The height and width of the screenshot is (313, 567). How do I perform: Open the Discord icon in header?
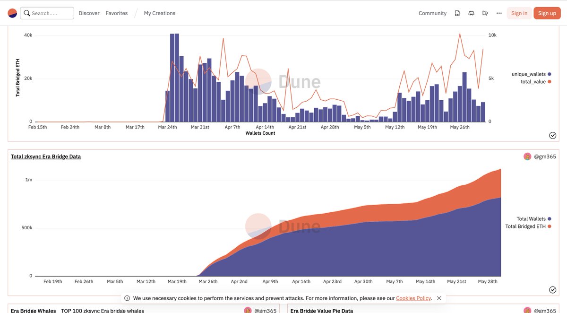pyautogui.click(x=471, y=13)
